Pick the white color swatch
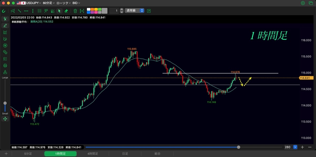 (88, 9)
